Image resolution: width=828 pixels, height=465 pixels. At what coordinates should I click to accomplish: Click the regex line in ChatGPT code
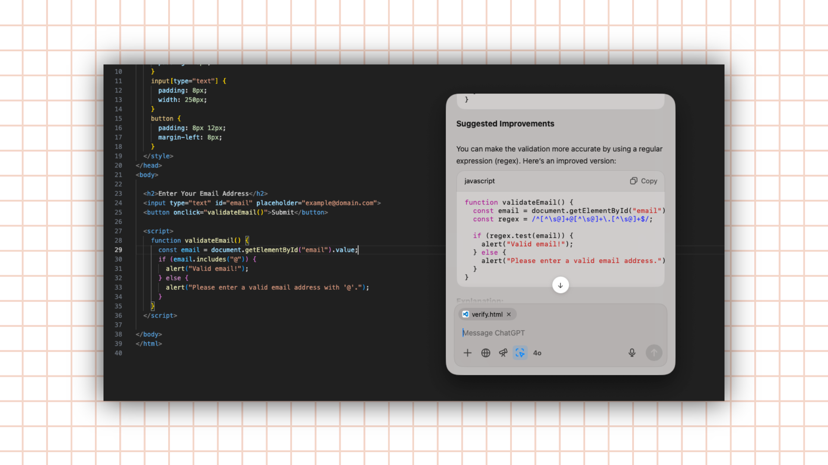point(563,219)
